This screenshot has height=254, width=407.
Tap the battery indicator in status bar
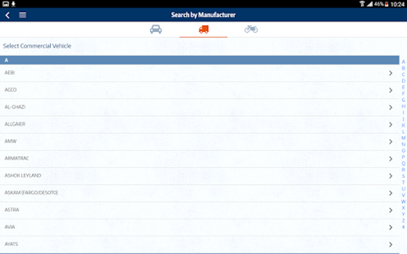pyautogui.click(x=387, y=4)
